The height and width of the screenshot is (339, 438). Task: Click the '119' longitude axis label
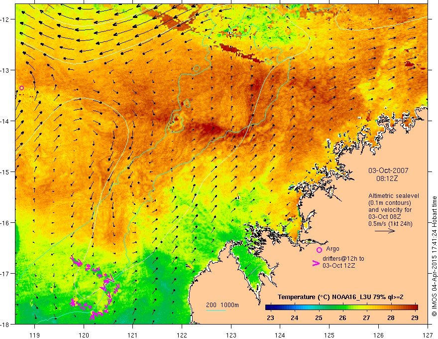(35, 335)
